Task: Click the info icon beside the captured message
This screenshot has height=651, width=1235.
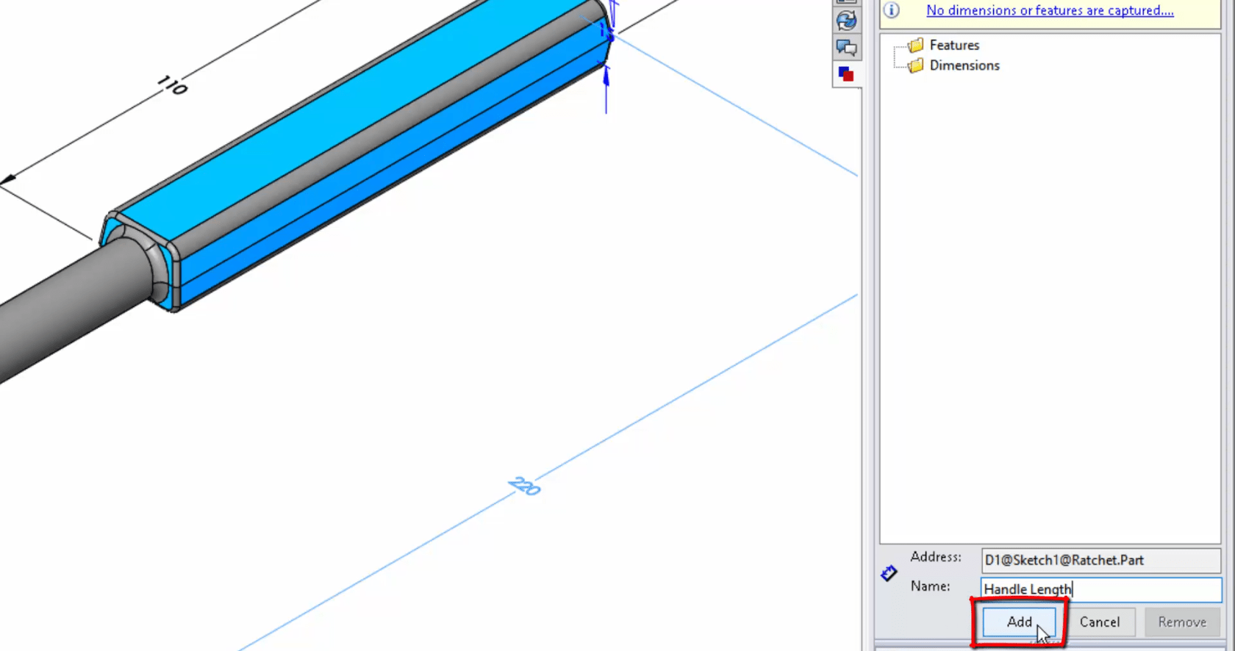Action: (x=891, y=10)
